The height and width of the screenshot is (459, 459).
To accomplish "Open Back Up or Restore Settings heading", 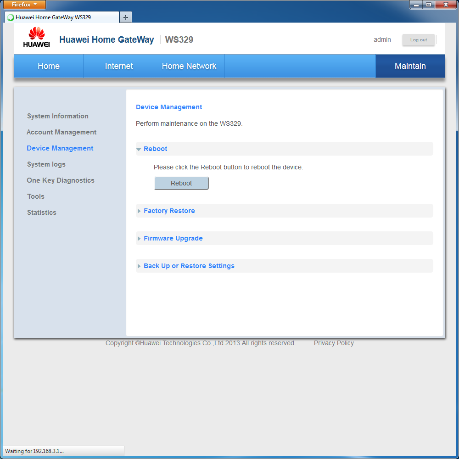I will pos(189,266).
